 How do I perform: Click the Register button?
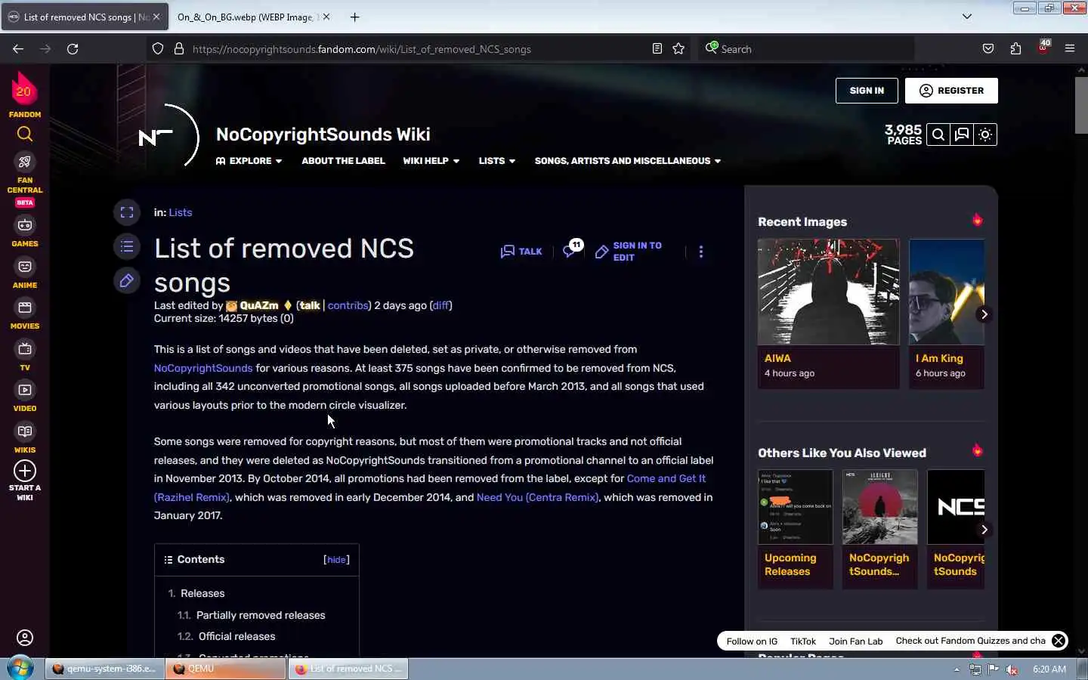click(x=951, y=91)
